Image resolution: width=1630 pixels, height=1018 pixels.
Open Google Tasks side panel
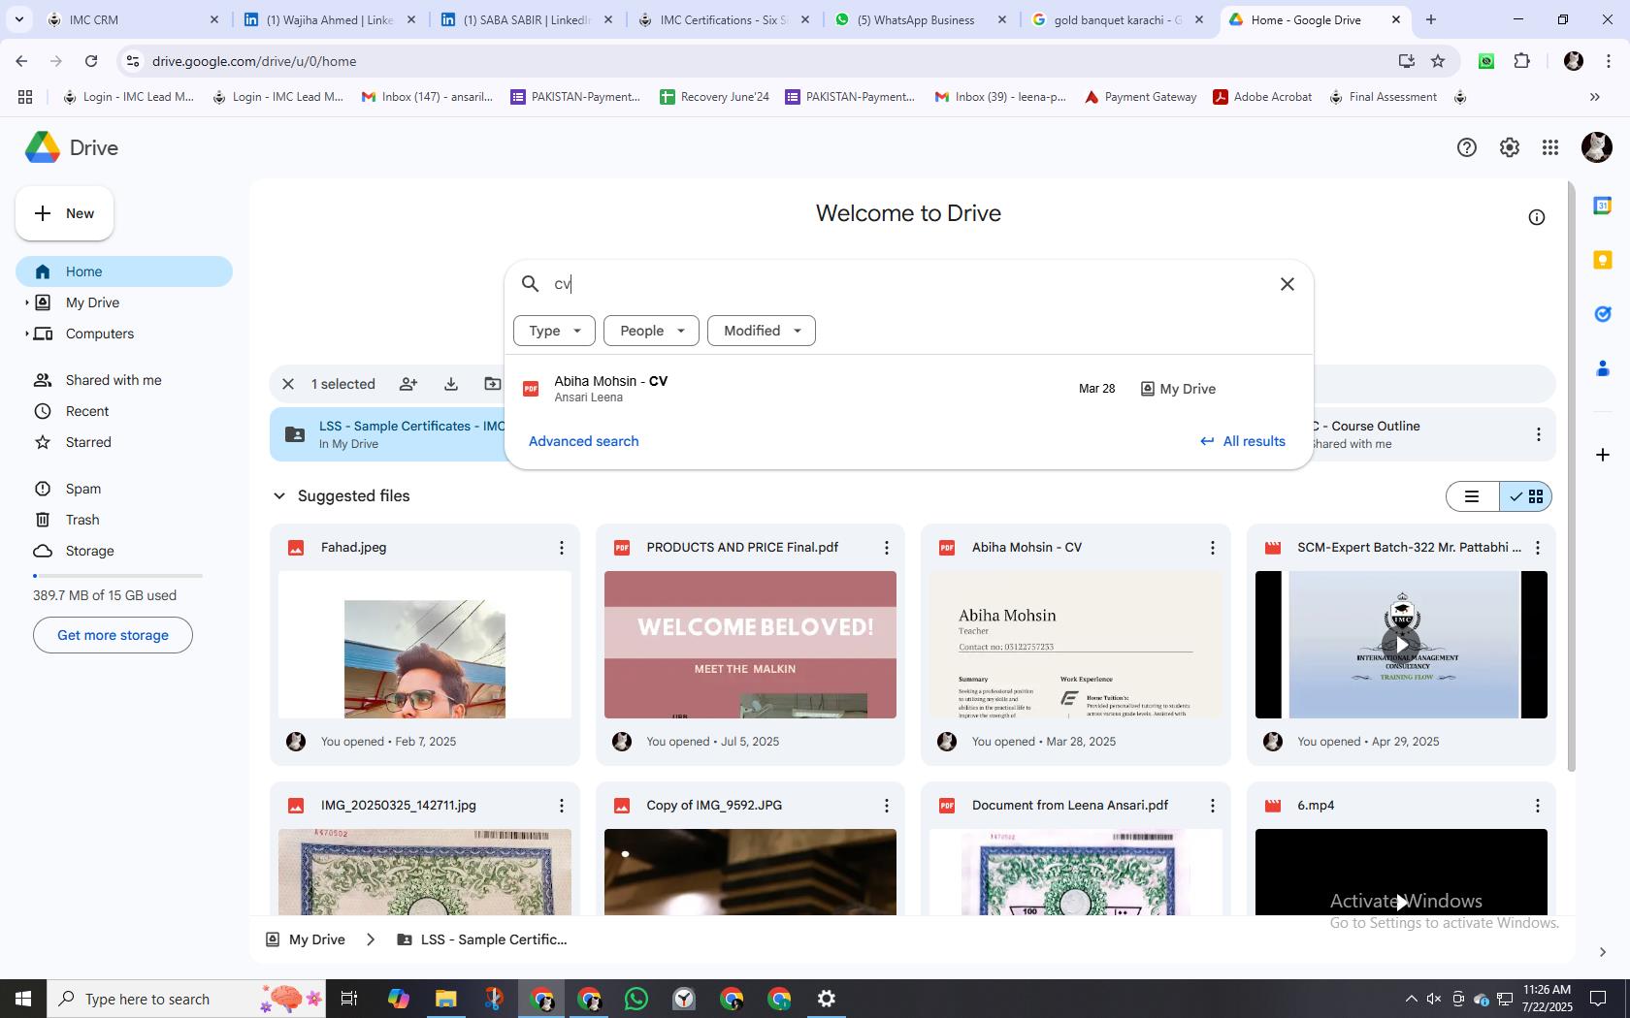[1603, 313]
